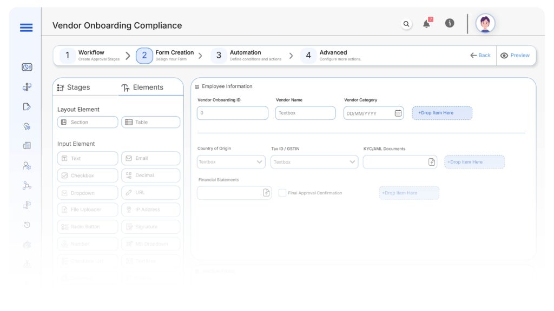Open the user avatar profile
The height and width of the screenshot is (311, 554).
tap(485, 24)
